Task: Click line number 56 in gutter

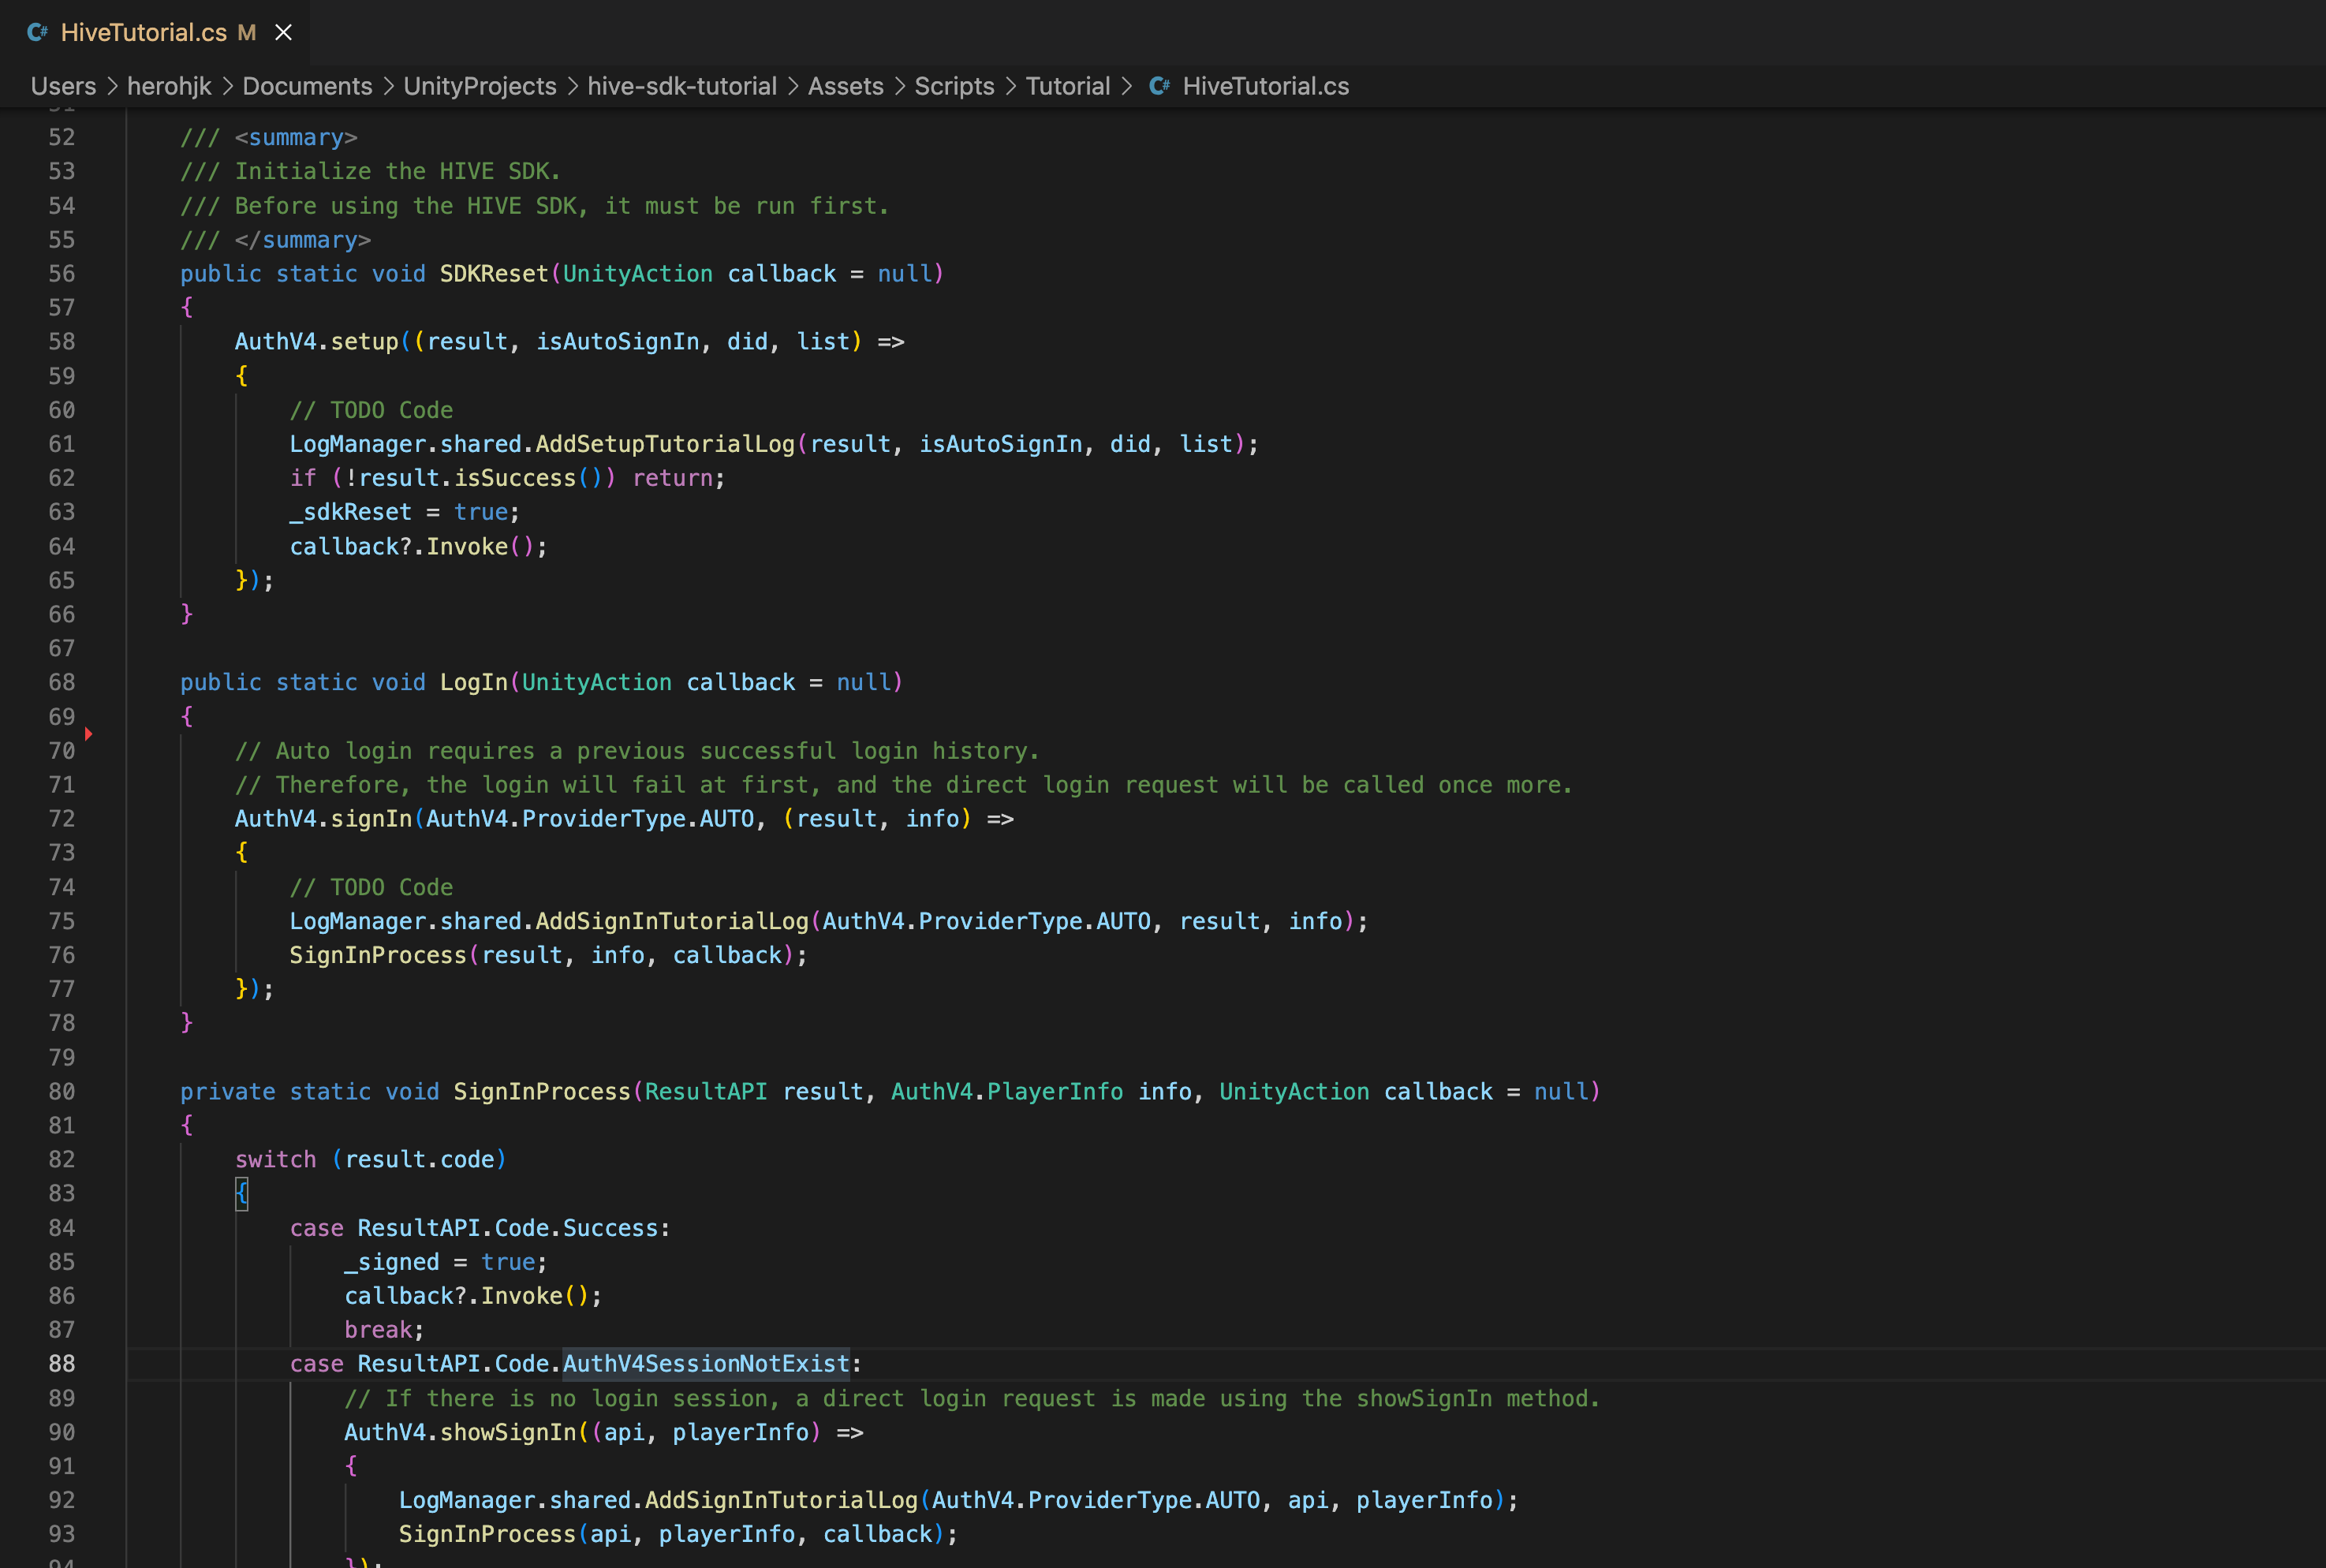Action: point(62,274)
